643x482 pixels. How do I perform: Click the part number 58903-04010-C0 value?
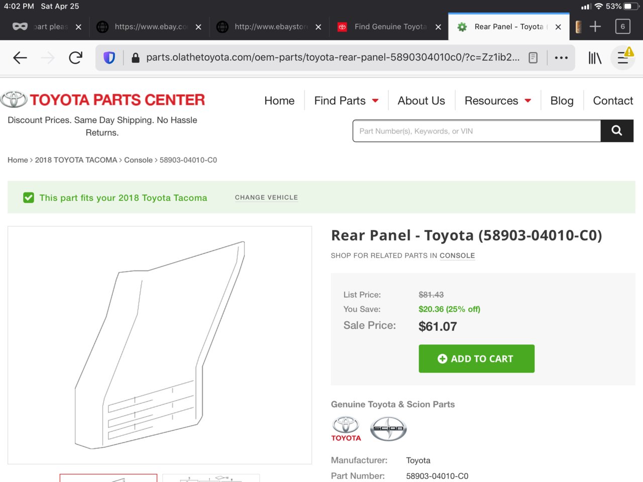[x=437, y=476]
